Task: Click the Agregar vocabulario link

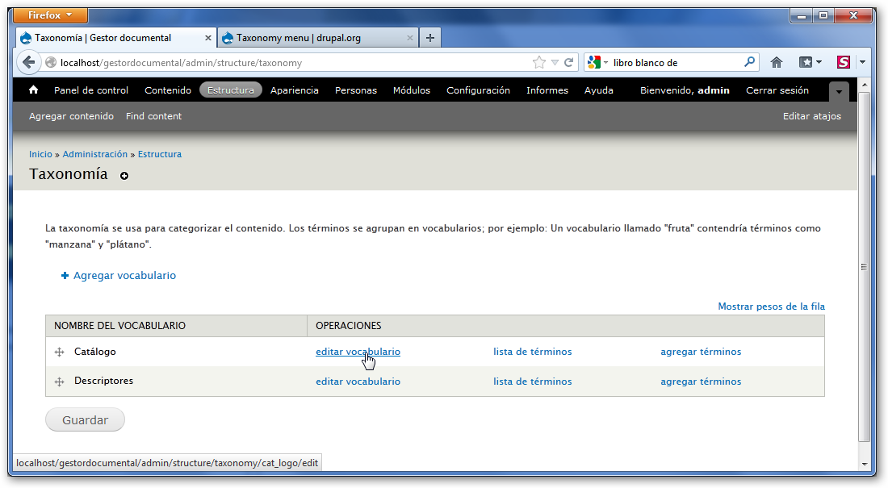Action: pyautogui.click(x=124, y=276)
